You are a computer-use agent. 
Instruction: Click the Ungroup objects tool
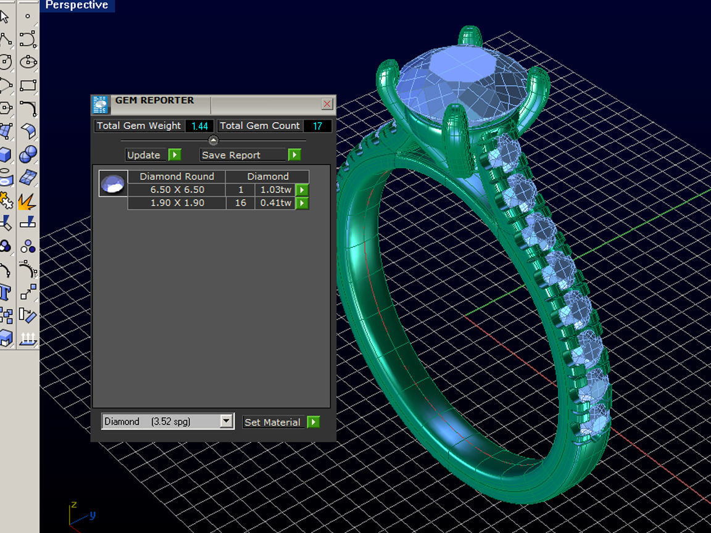click(x=28, y=246)
